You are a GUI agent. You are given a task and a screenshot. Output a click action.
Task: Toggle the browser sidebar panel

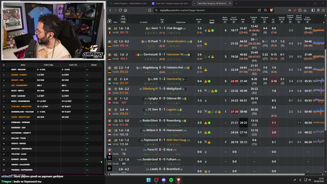tap(313, 10)
